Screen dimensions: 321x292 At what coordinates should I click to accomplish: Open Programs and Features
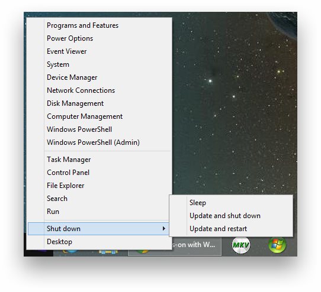tap(99, 25)
